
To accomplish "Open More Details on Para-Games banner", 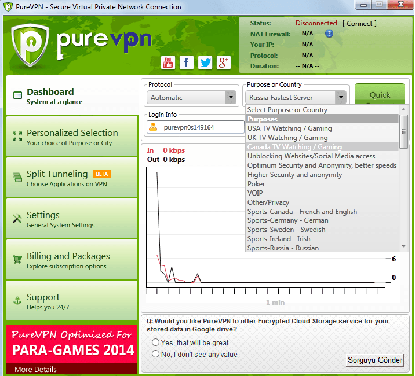I will (x=35, y=369).
